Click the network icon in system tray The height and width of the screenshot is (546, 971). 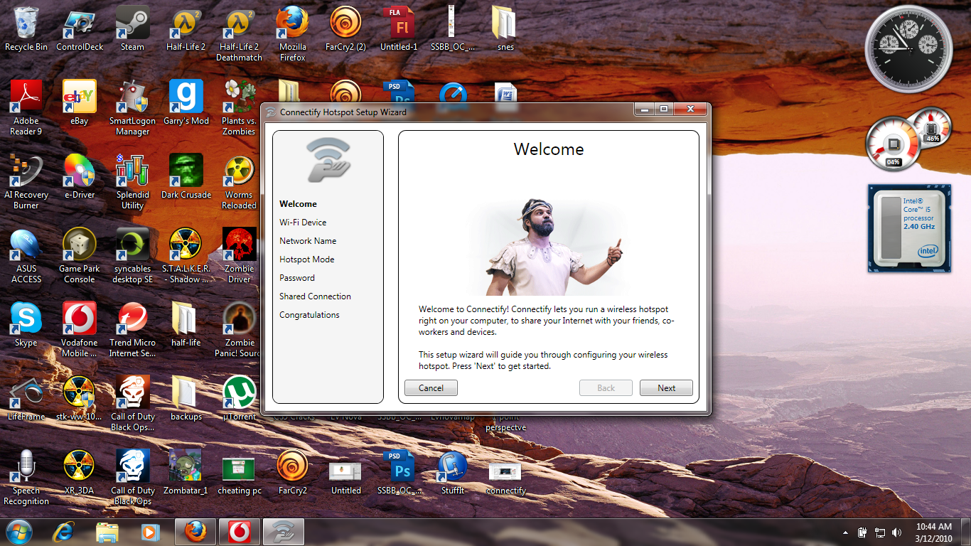(x=879, y=532)
